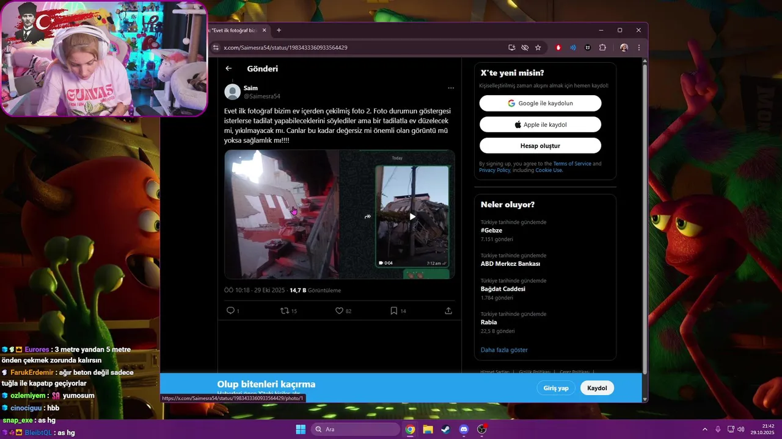Open the Privacy Policy link
Viewport: 782px width, 439px height.
click(494, 170)
